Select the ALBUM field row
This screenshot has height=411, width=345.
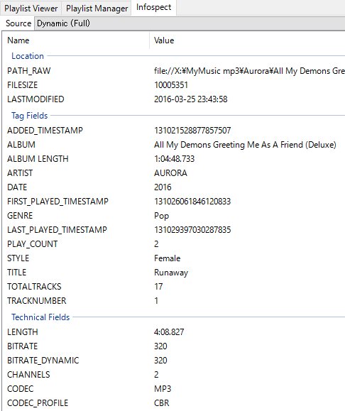click(174, 145)
